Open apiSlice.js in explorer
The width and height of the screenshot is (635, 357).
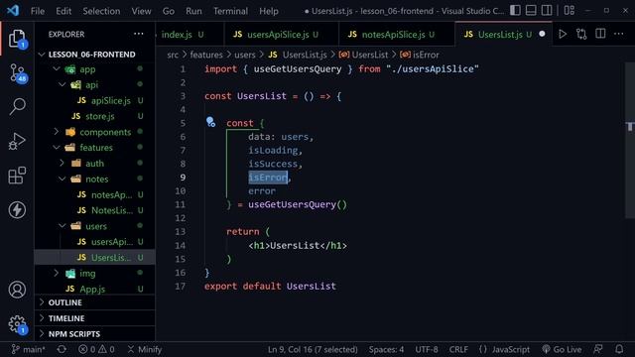point(95,100)
